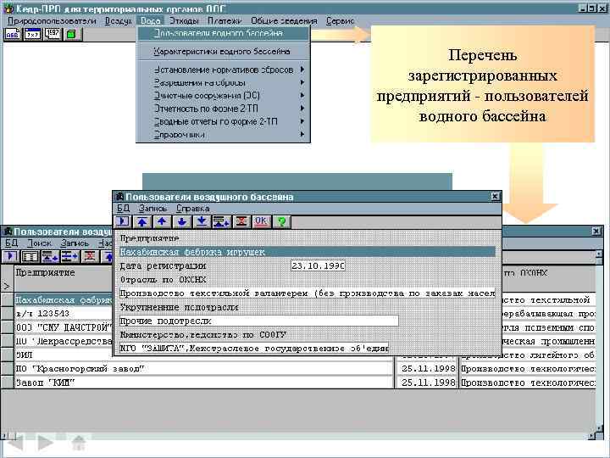
Task: Expand Очистные сооружения (ОС) submenu
Action: (223, 95)
